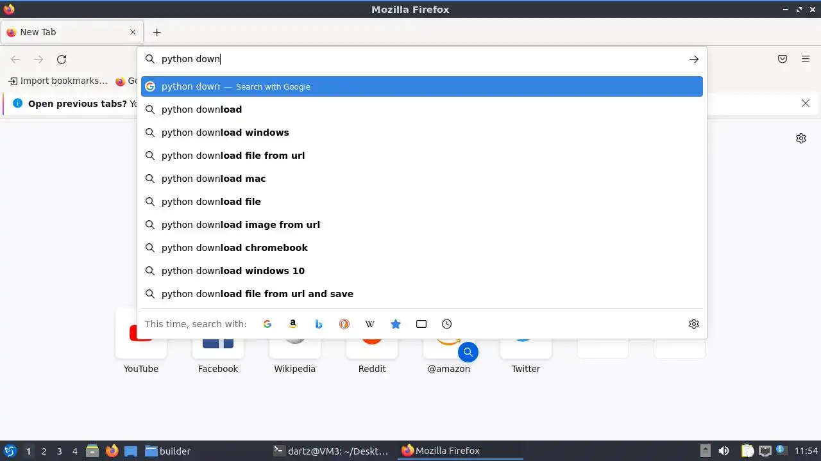This screenshot has width=821, height=461.
Task: Select suggestion 'python download mac'
Action: (x=422, y=179)
